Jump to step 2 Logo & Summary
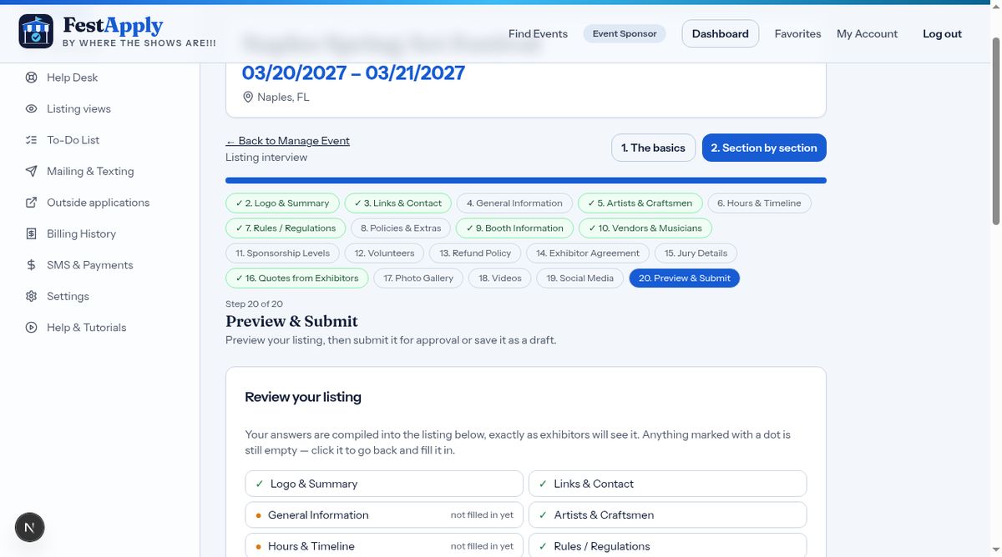Viewport: 1002px width, 557px height. 282,203
